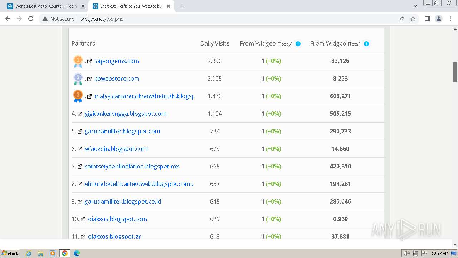Click the external link icon beside cbwebstore.com

[89, 79]
